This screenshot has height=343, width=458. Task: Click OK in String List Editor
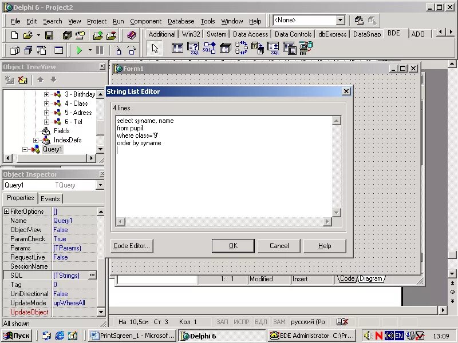233,246
